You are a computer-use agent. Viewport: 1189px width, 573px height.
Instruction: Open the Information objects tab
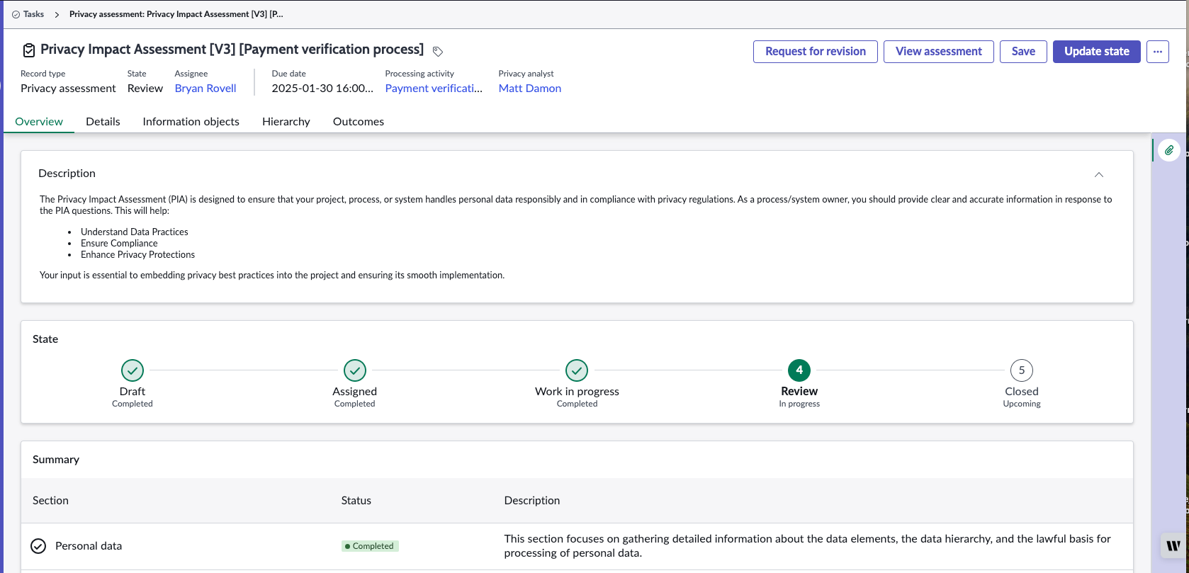[191, 121]
